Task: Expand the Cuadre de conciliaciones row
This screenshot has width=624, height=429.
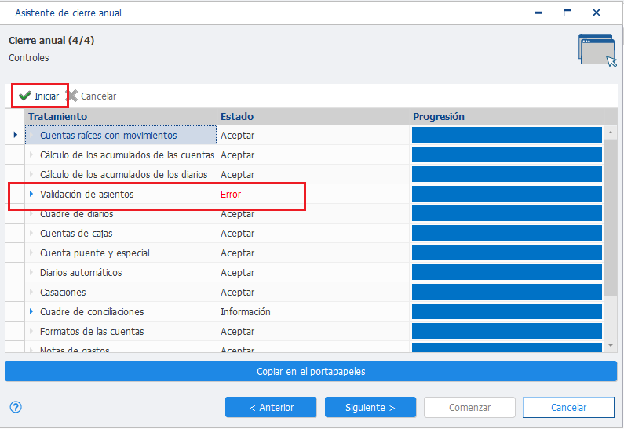Action: tap(31, 311)
